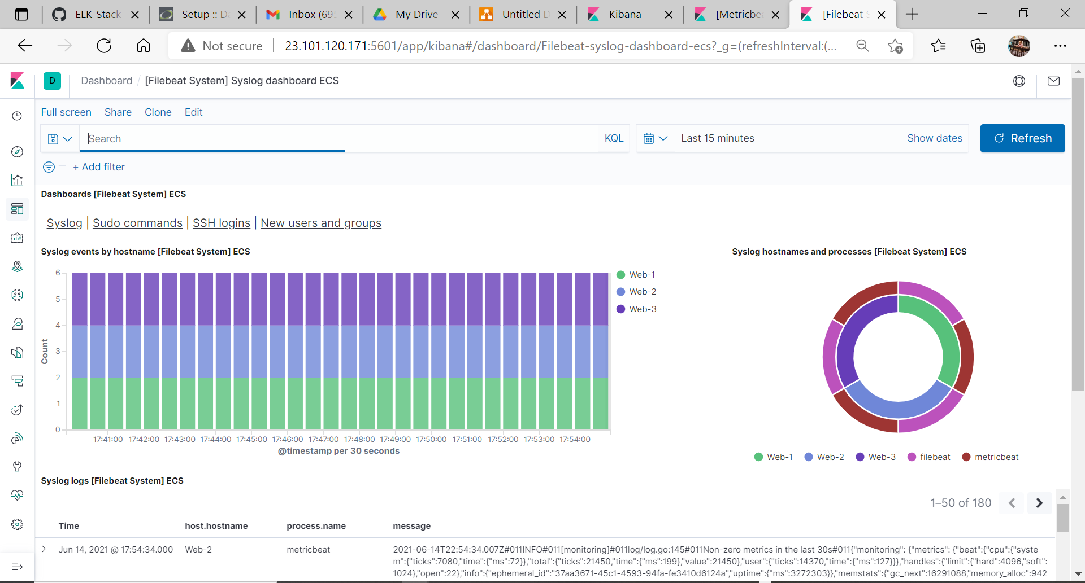
Task: Open Dev Tools wrench icon
Action: [17, 467]
